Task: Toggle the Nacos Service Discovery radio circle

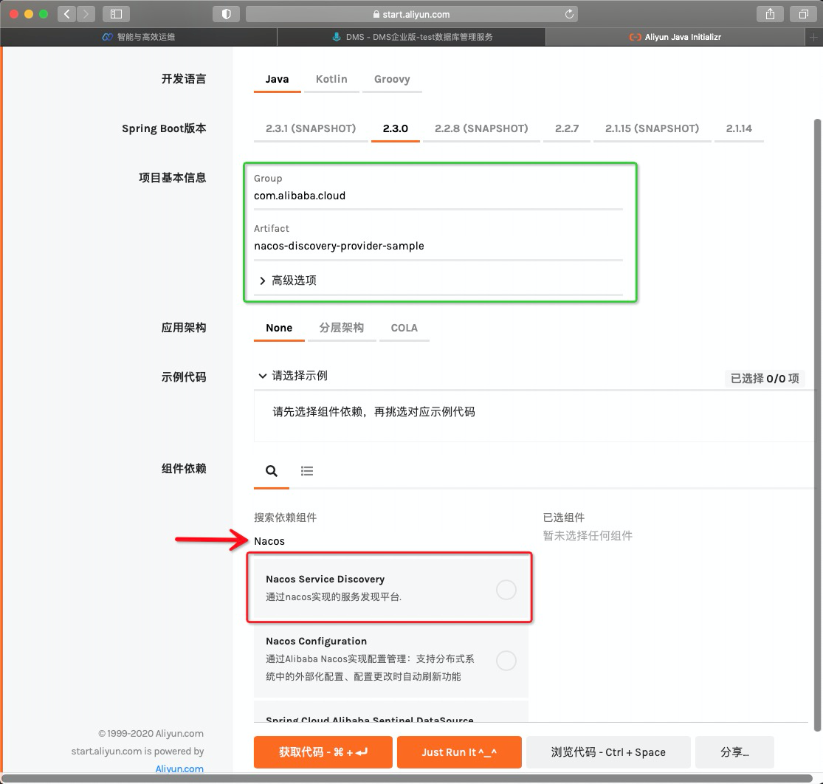Action: click(x=506, y=590)
